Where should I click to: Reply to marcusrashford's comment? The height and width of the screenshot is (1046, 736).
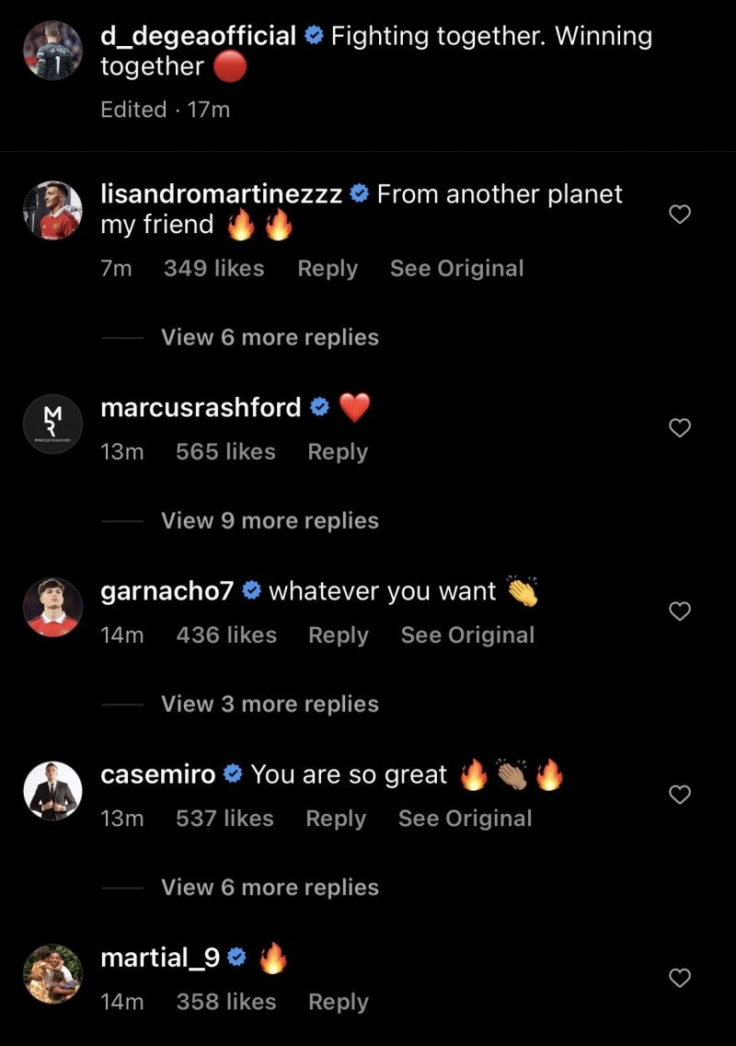pyautogui.click(x=338, y=452)
